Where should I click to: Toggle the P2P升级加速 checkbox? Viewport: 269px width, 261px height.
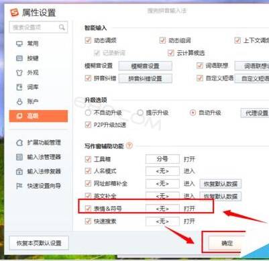[88, 125]
